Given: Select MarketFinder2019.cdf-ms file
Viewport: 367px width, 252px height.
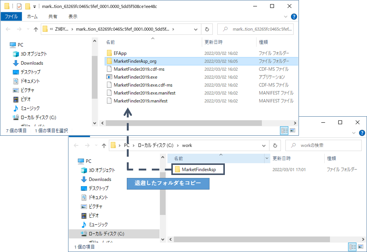Looking at the screenshot, I should click(139, 69).
